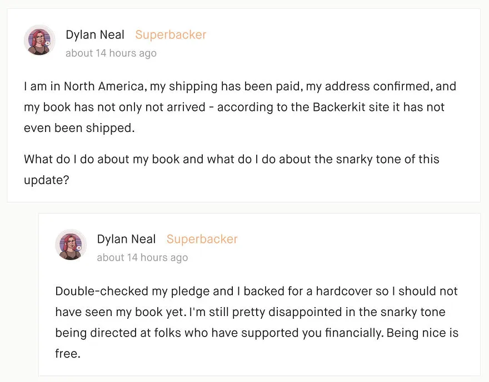Click the Dylan Neal name in the top comment
Screen dimensions: 489x382
click(x=95, y=34)
